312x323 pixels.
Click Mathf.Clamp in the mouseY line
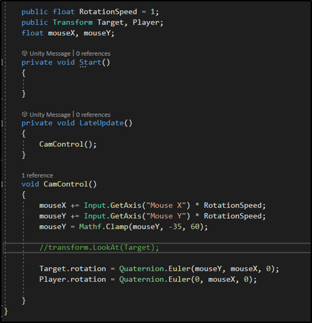coord(103,227)
